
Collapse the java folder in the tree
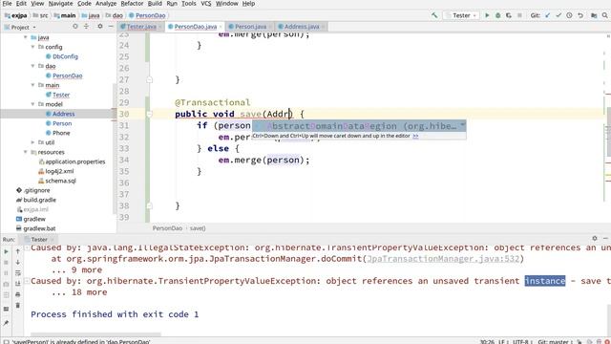(x=26, y=37)
